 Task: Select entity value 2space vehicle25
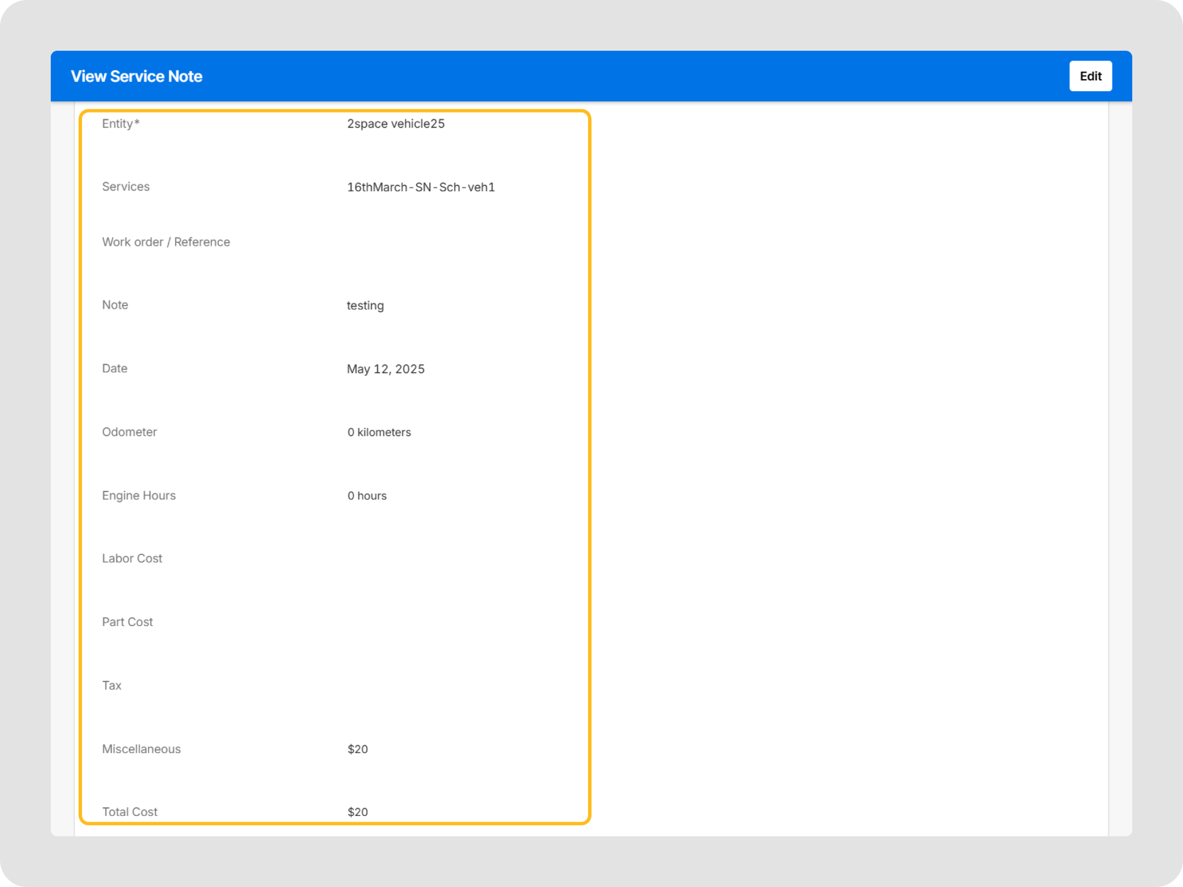(x=396, y=124)
